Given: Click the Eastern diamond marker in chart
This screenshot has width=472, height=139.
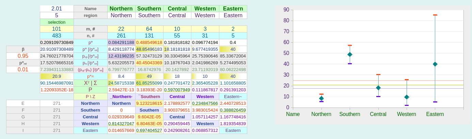Looking at the screenshot, I should click(435, 64).
